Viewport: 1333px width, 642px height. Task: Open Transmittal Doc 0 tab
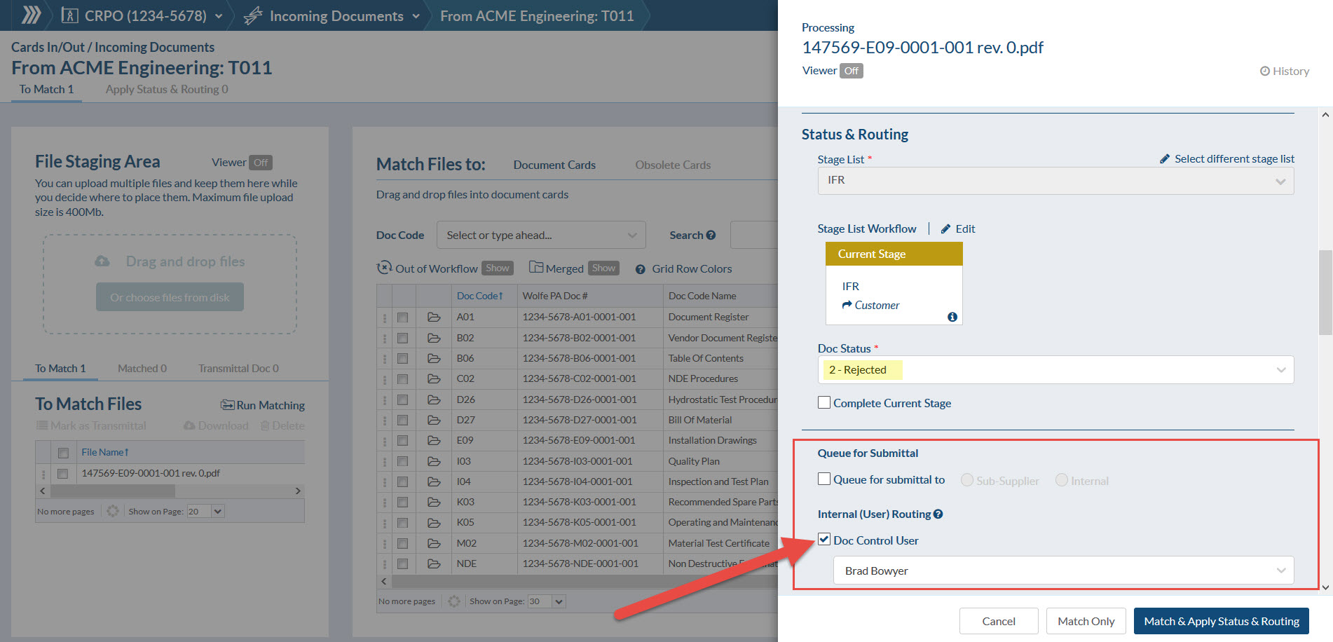coord(238,368)
